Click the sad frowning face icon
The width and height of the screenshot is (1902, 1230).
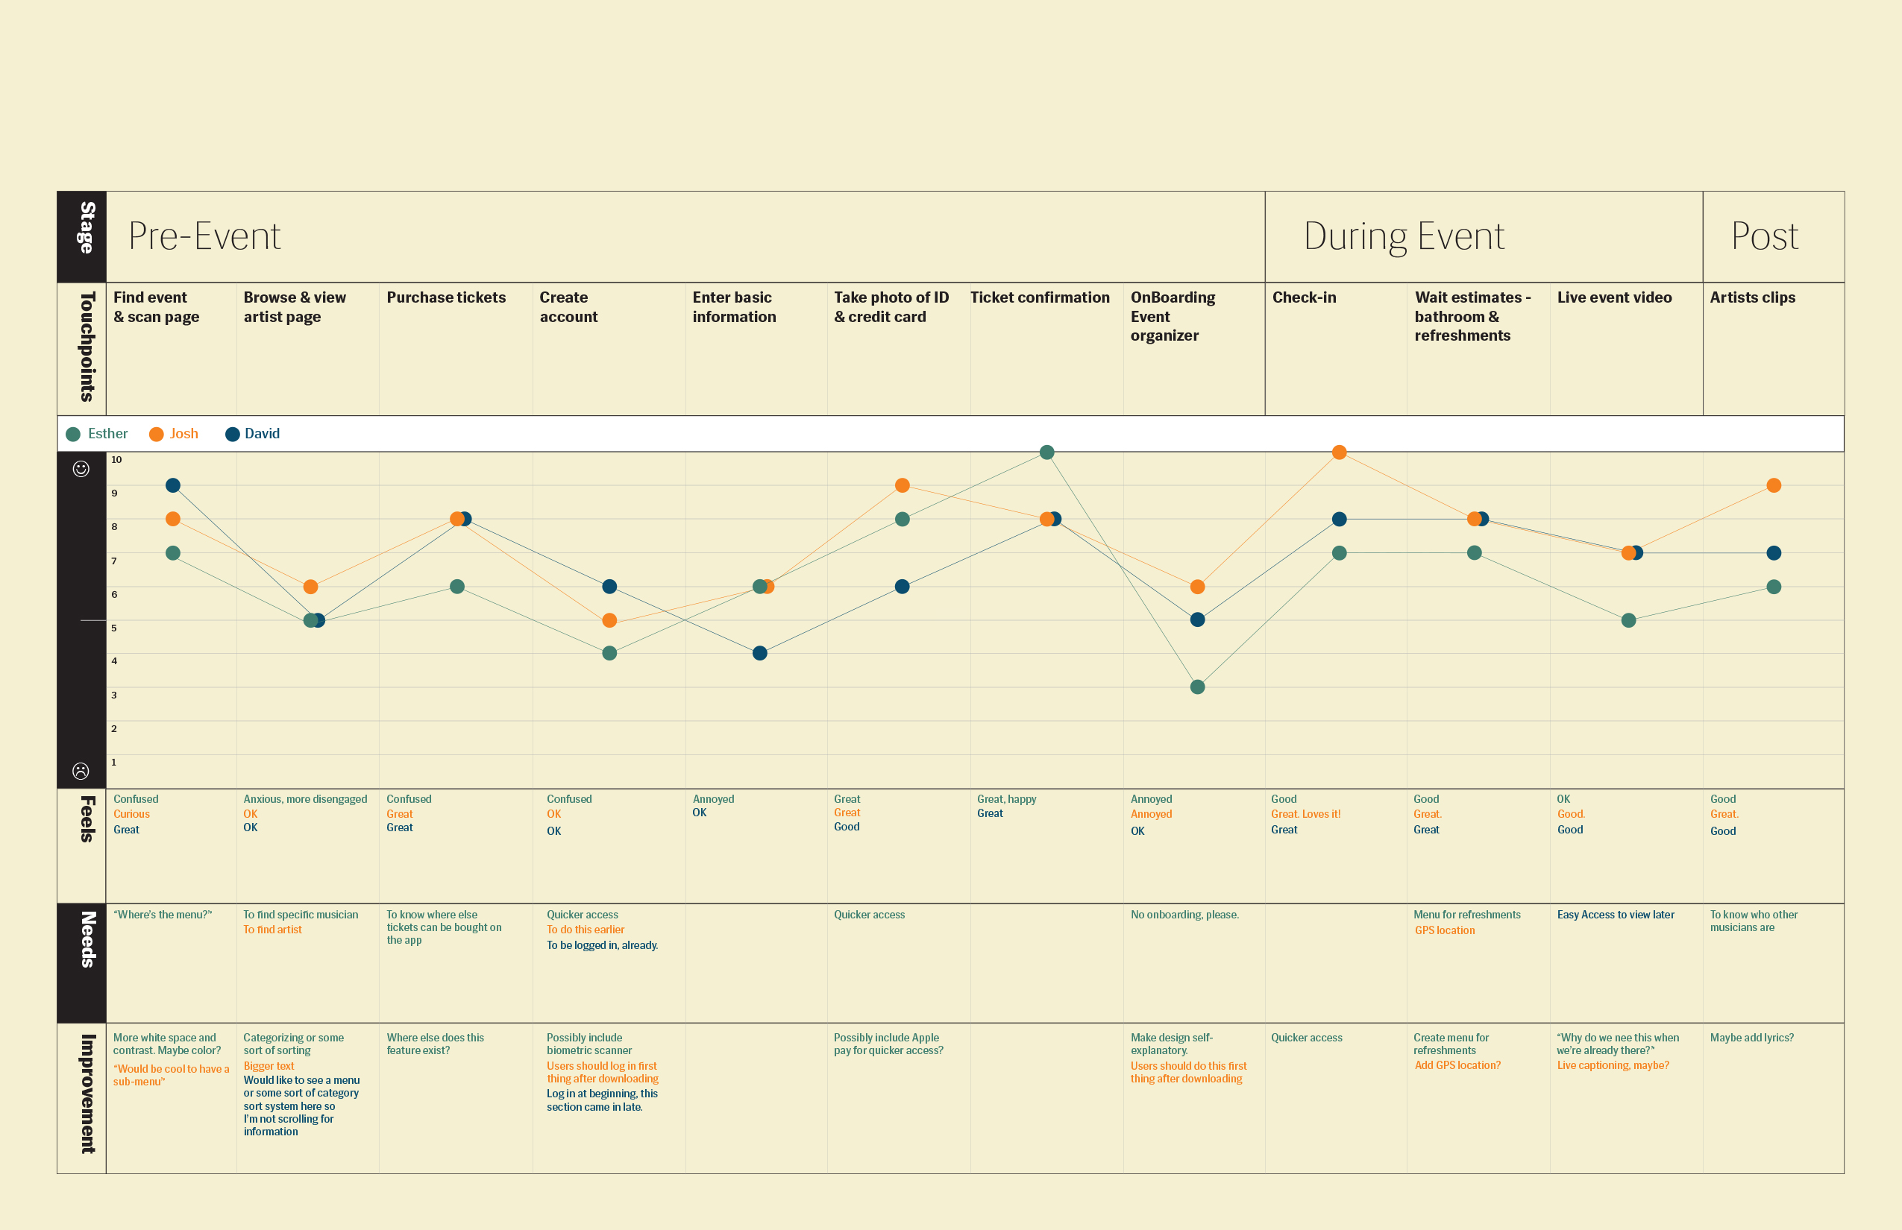click(x=81, y=771)
